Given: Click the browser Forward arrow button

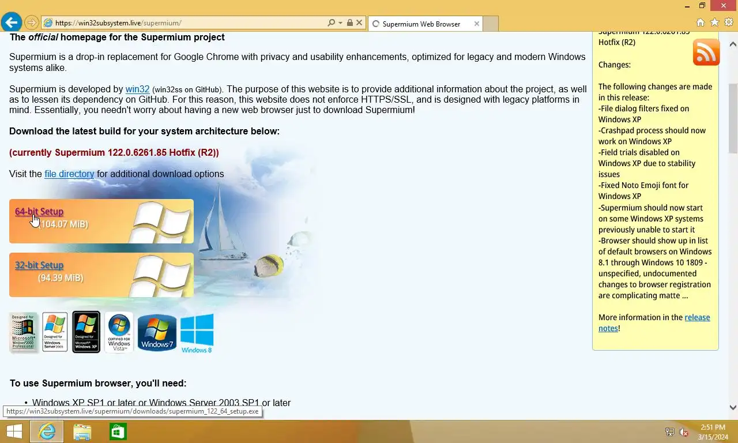Looking at the screenshot, I should tap(32, 23).
